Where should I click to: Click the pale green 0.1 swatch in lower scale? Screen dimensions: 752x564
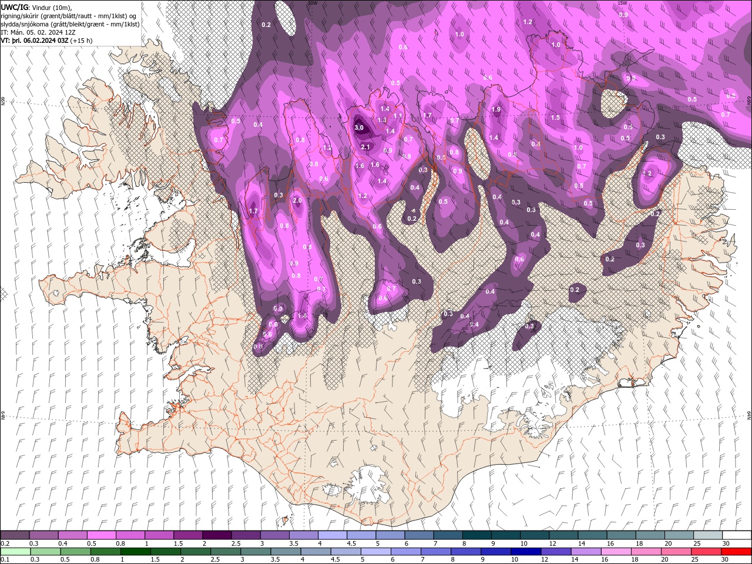pyautogui.click(x=15, y=552)
